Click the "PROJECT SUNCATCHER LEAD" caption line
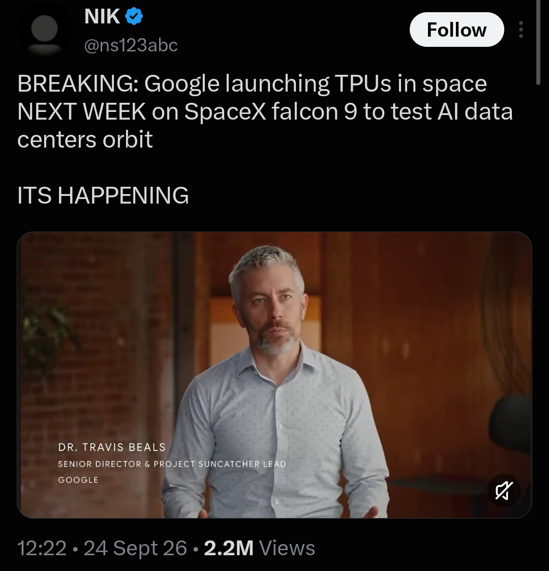Image resolution: width=549 pixels, height=571 pixels. click(x=220, y=464)
